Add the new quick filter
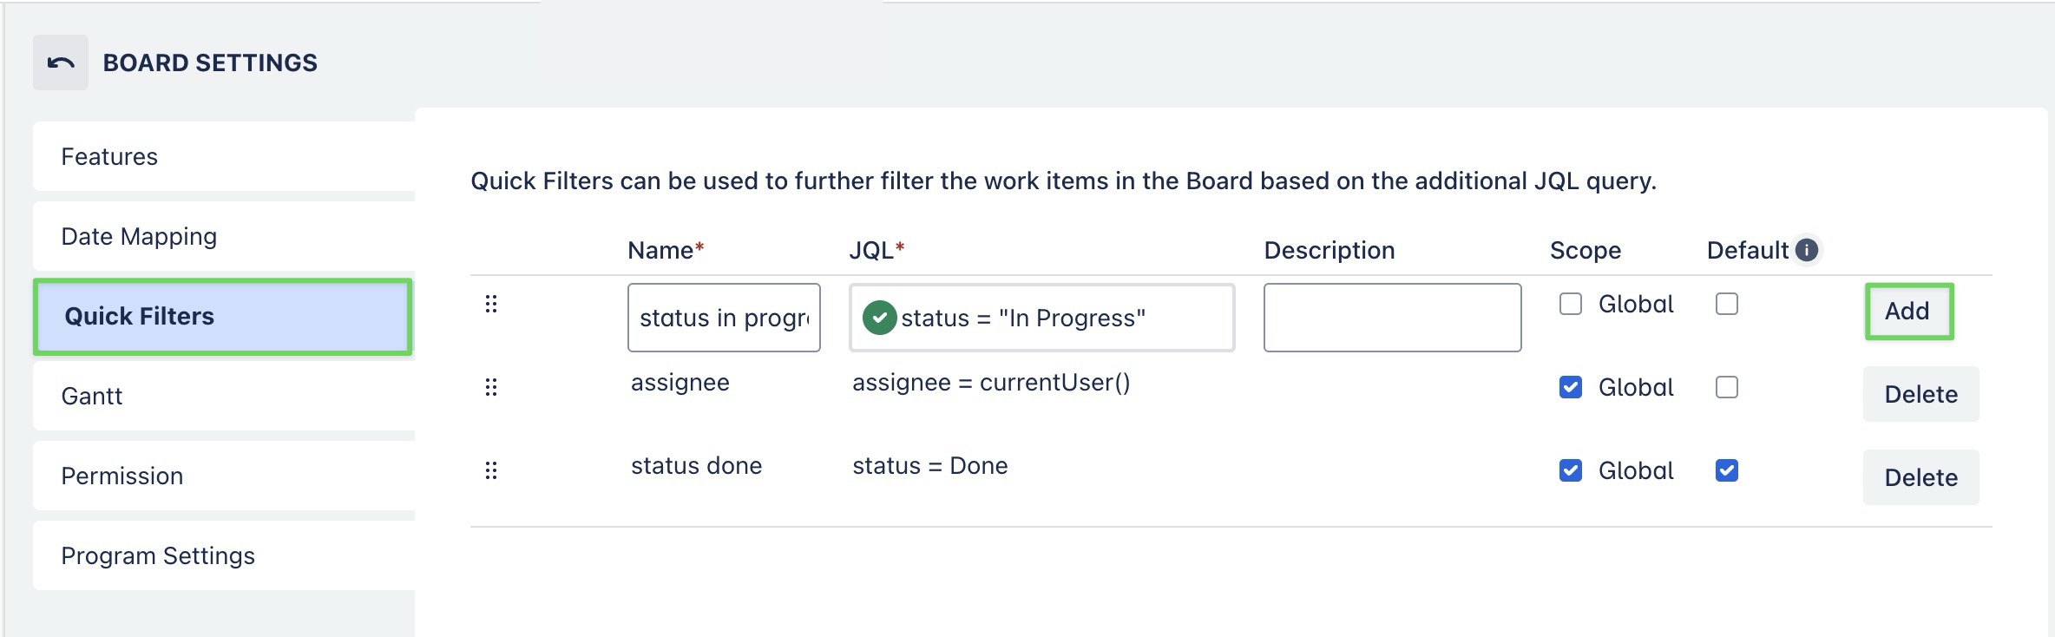This screenshot has height=637, width=2055. tap(1908, 311)
